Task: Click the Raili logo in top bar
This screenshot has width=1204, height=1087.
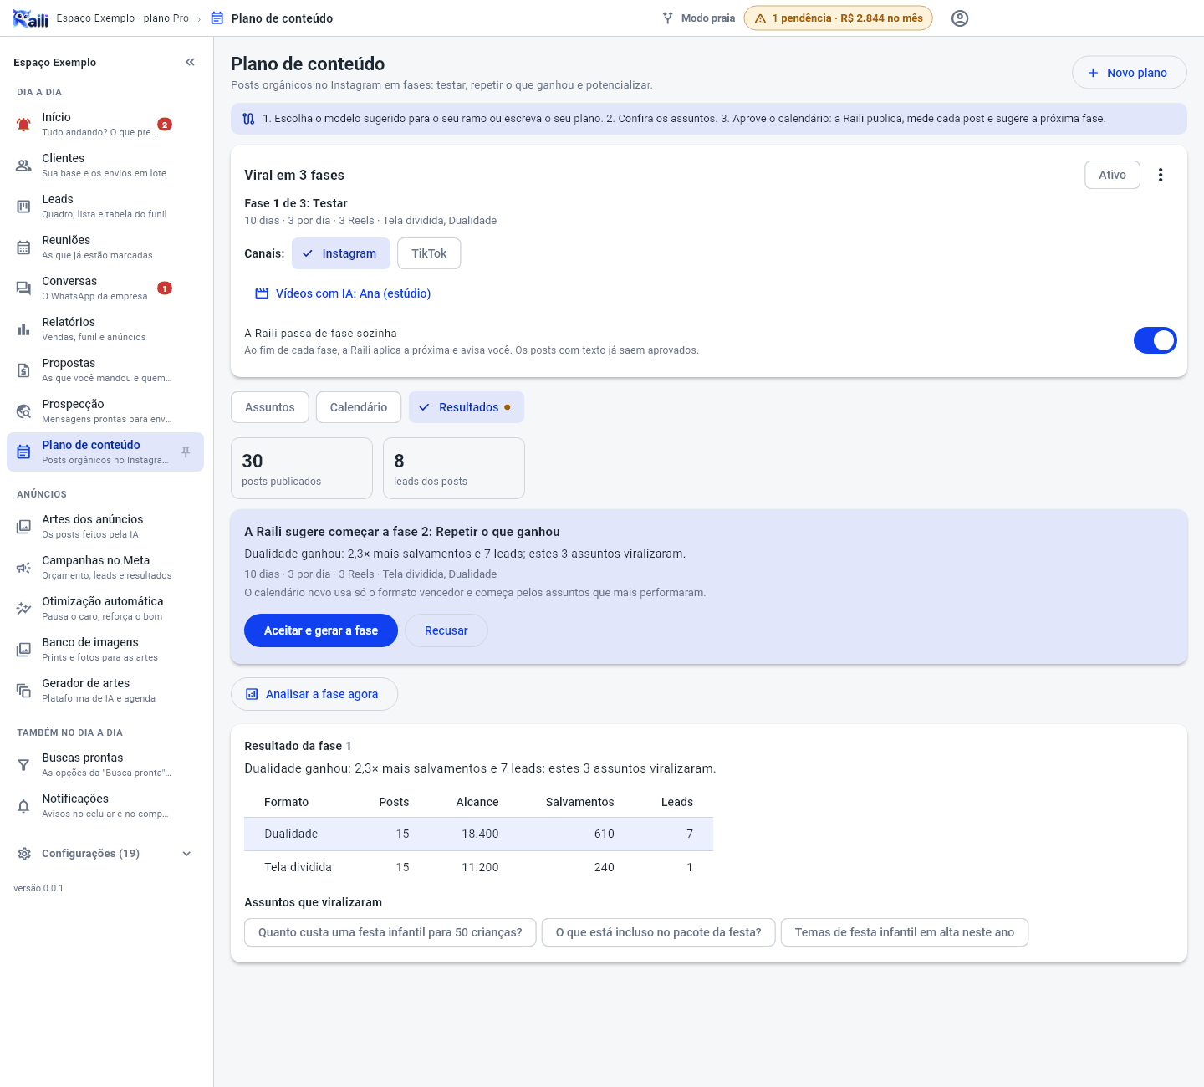Action: pyautogui.click(x=31, y=18)
